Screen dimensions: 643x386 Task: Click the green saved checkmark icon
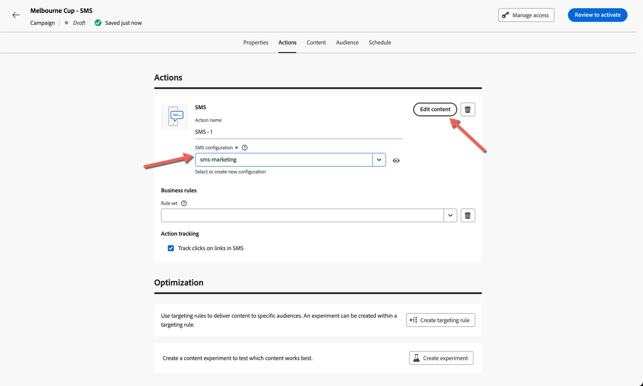pos(98,23)
